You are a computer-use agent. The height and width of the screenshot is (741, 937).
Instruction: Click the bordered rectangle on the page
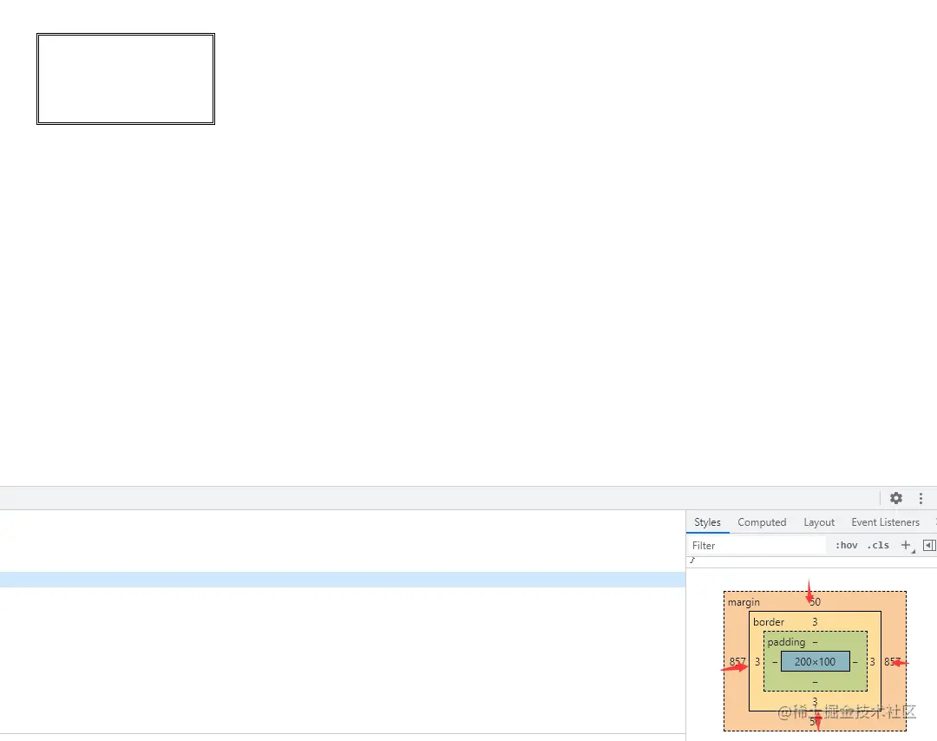pyautogui.click(x=126, y=79)
